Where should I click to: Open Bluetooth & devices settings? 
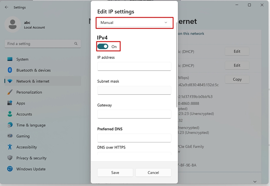coord(9,70)
